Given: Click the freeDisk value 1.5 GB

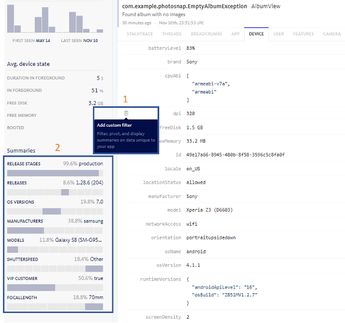Looking at the screenshot, I should click(195, 128).
